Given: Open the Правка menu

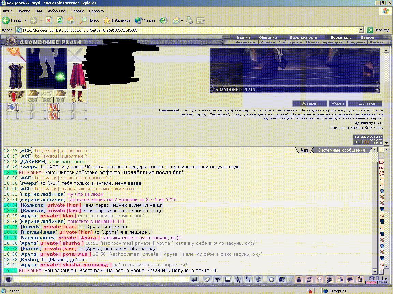Looking at the screenshot, I should 24,11.
